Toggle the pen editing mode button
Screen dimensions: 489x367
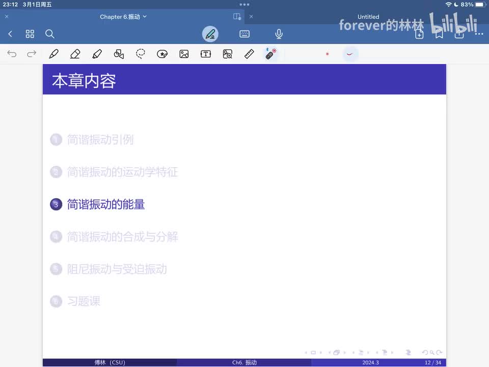coord(210,34)
